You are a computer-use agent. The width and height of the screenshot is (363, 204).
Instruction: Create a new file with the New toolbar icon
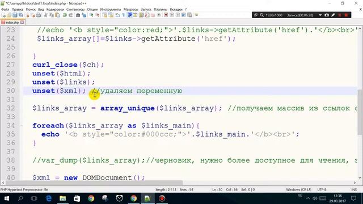[x=4, y=15]
